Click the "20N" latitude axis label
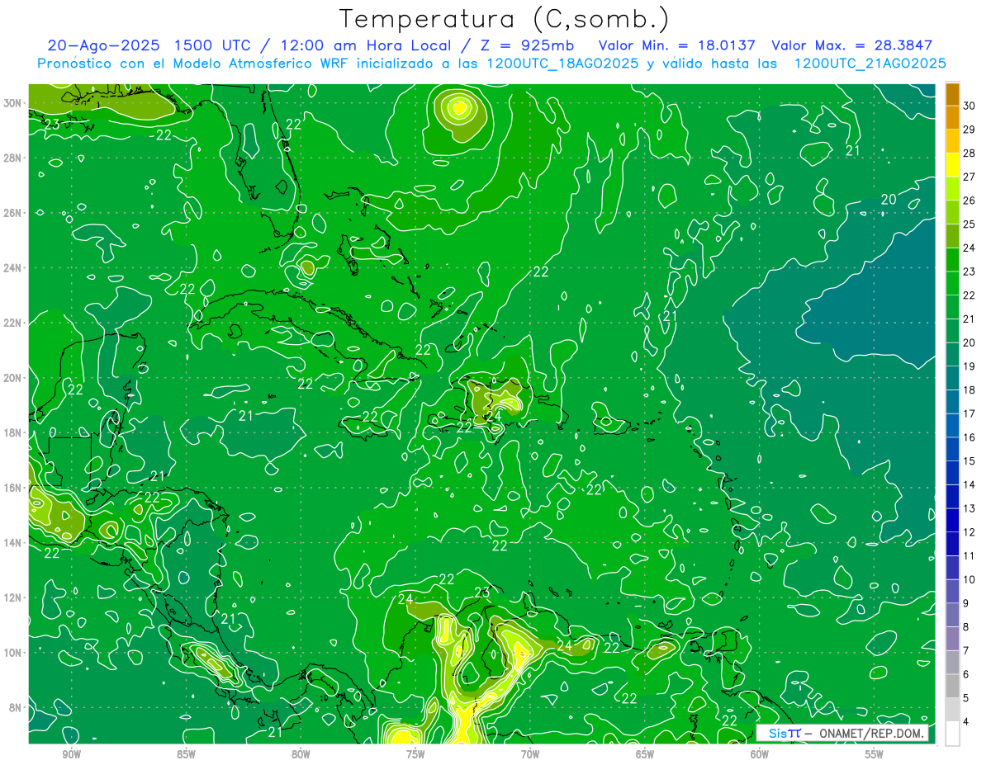The image size is (991, 765). tap(12, 378)
